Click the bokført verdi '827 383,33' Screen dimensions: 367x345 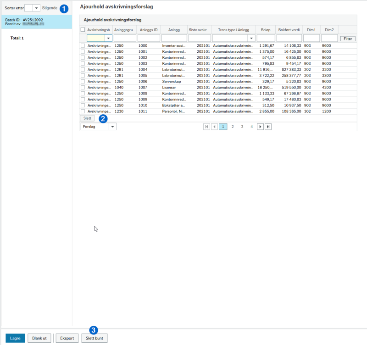[x=291, y=69]
